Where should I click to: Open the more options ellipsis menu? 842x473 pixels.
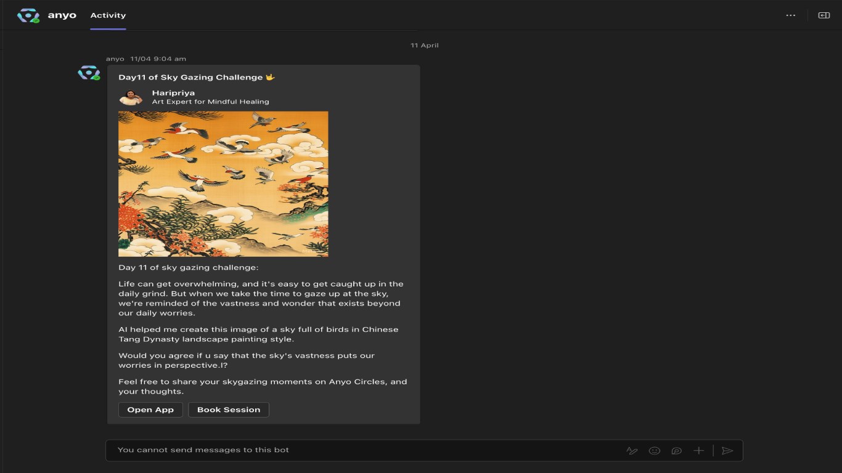(x=791, y=15)
